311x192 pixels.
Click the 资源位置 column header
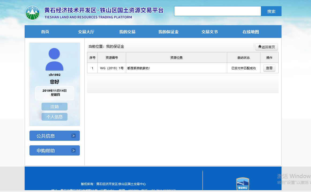(176, 58)
